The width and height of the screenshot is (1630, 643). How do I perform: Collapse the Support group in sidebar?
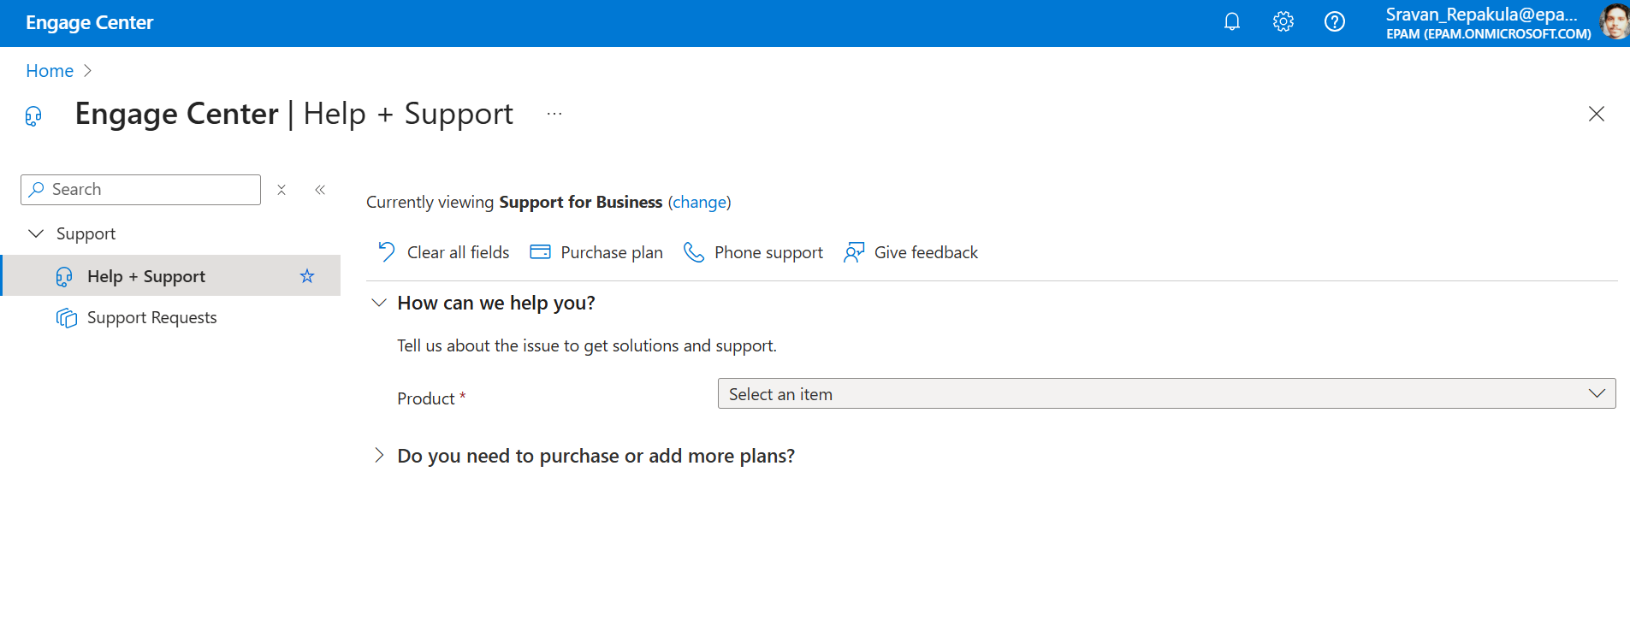coord(36,233)
